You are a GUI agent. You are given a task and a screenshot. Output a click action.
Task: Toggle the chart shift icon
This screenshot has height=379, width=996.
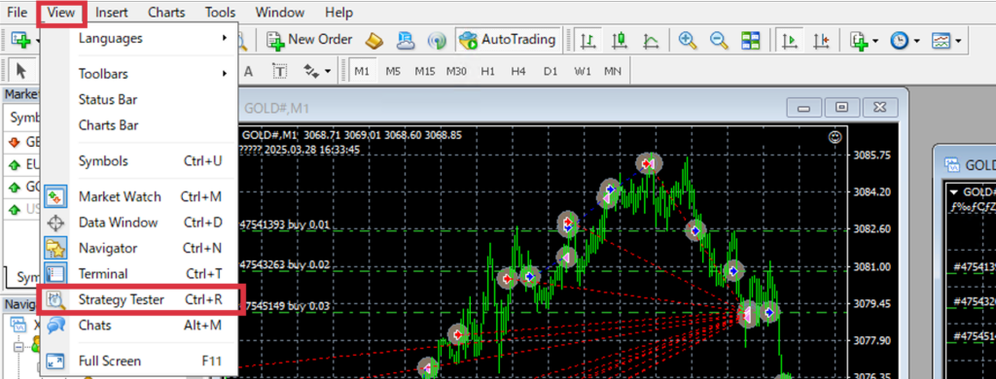coord(821,40)
